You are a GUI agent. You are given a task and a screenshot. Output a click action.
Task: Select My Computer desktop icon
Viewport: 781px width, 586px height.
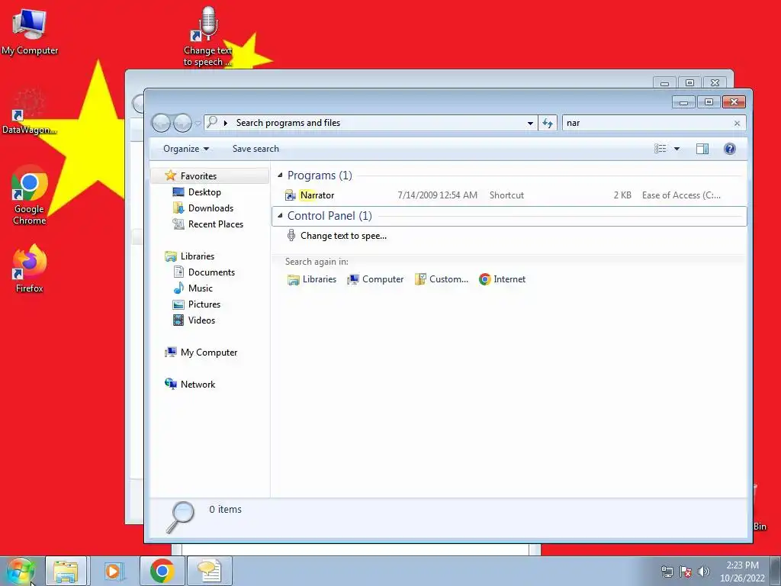(x=30, y=31)
